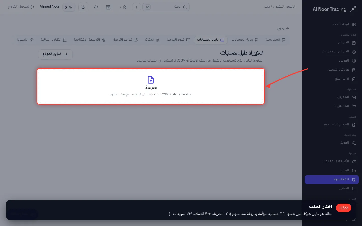
Task: Open the قواعد الترحيل tab
Action: pyautogui.click(x=125, y=40)
